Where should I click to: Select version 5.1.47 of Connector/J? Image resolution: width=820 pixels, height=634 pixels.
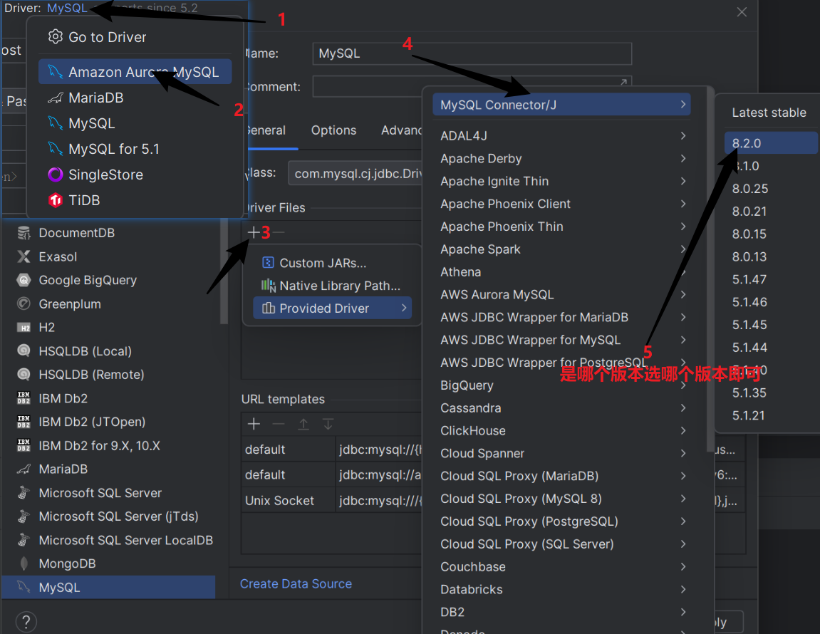click(x=770, y=279)
